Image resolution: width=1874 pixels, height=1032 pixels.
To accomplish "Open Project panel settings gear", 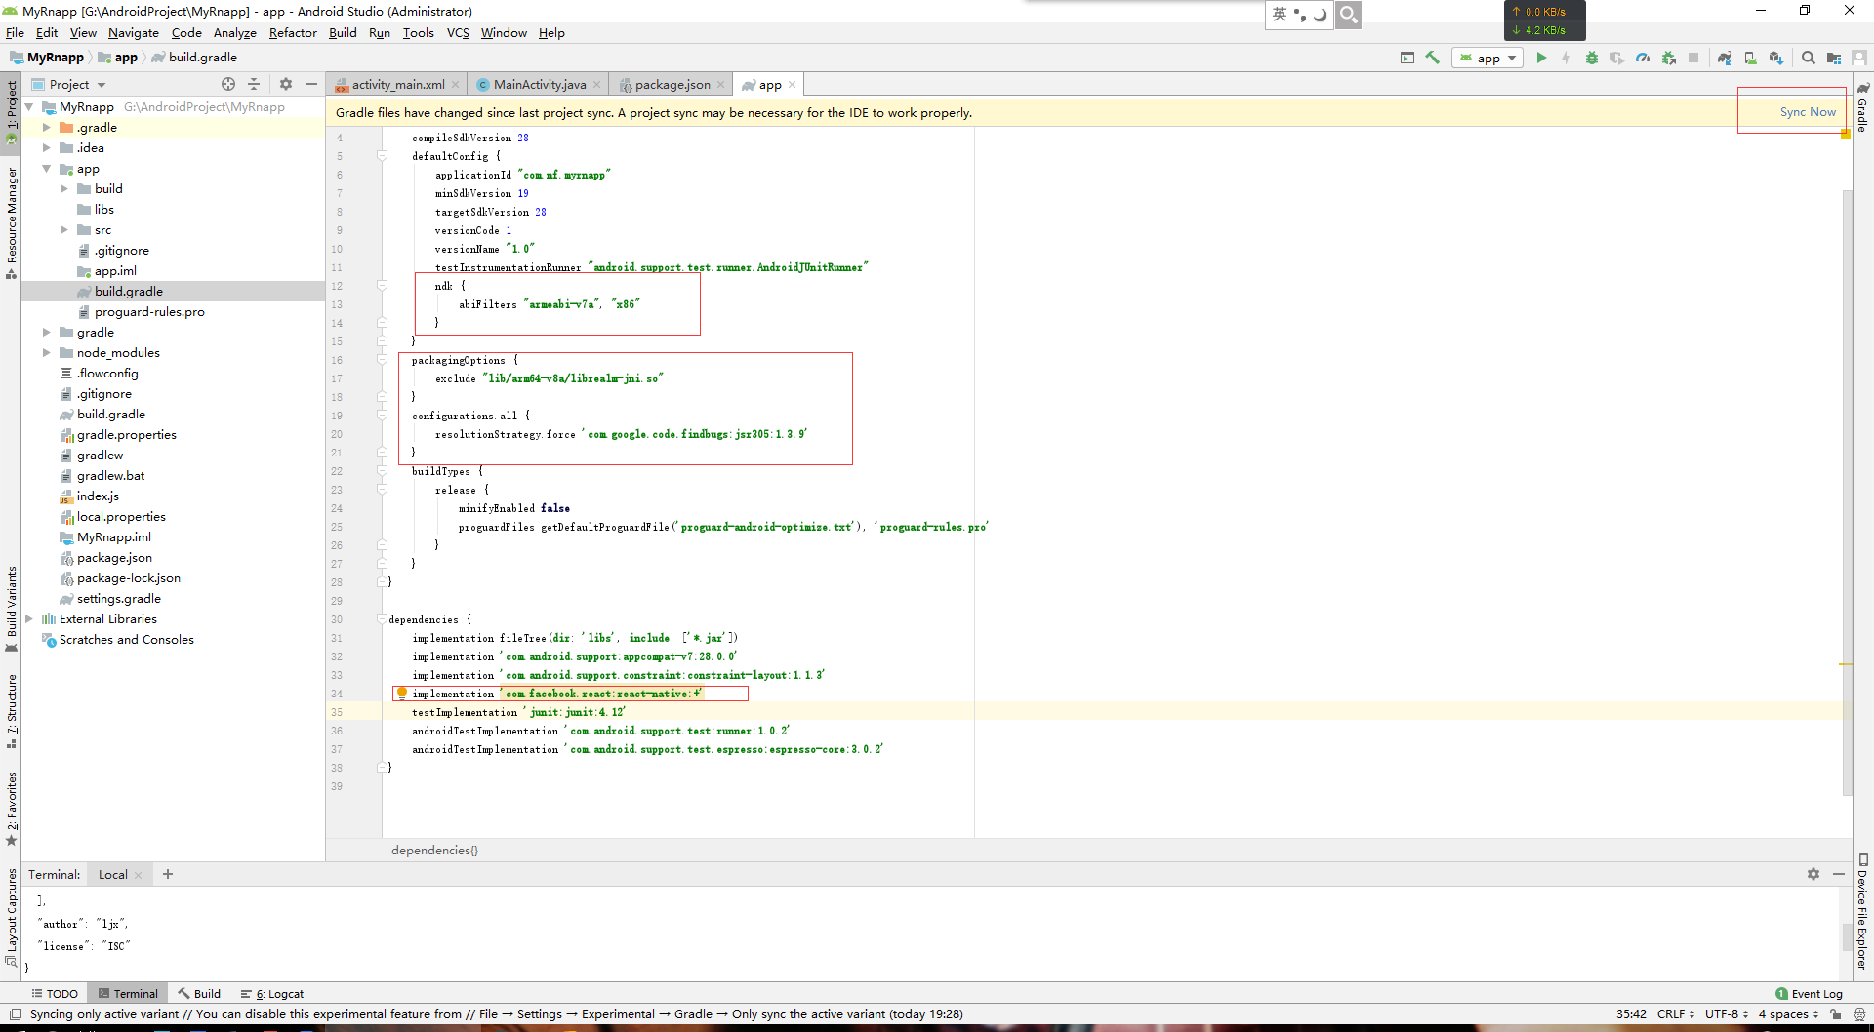I will coord(286,85).
